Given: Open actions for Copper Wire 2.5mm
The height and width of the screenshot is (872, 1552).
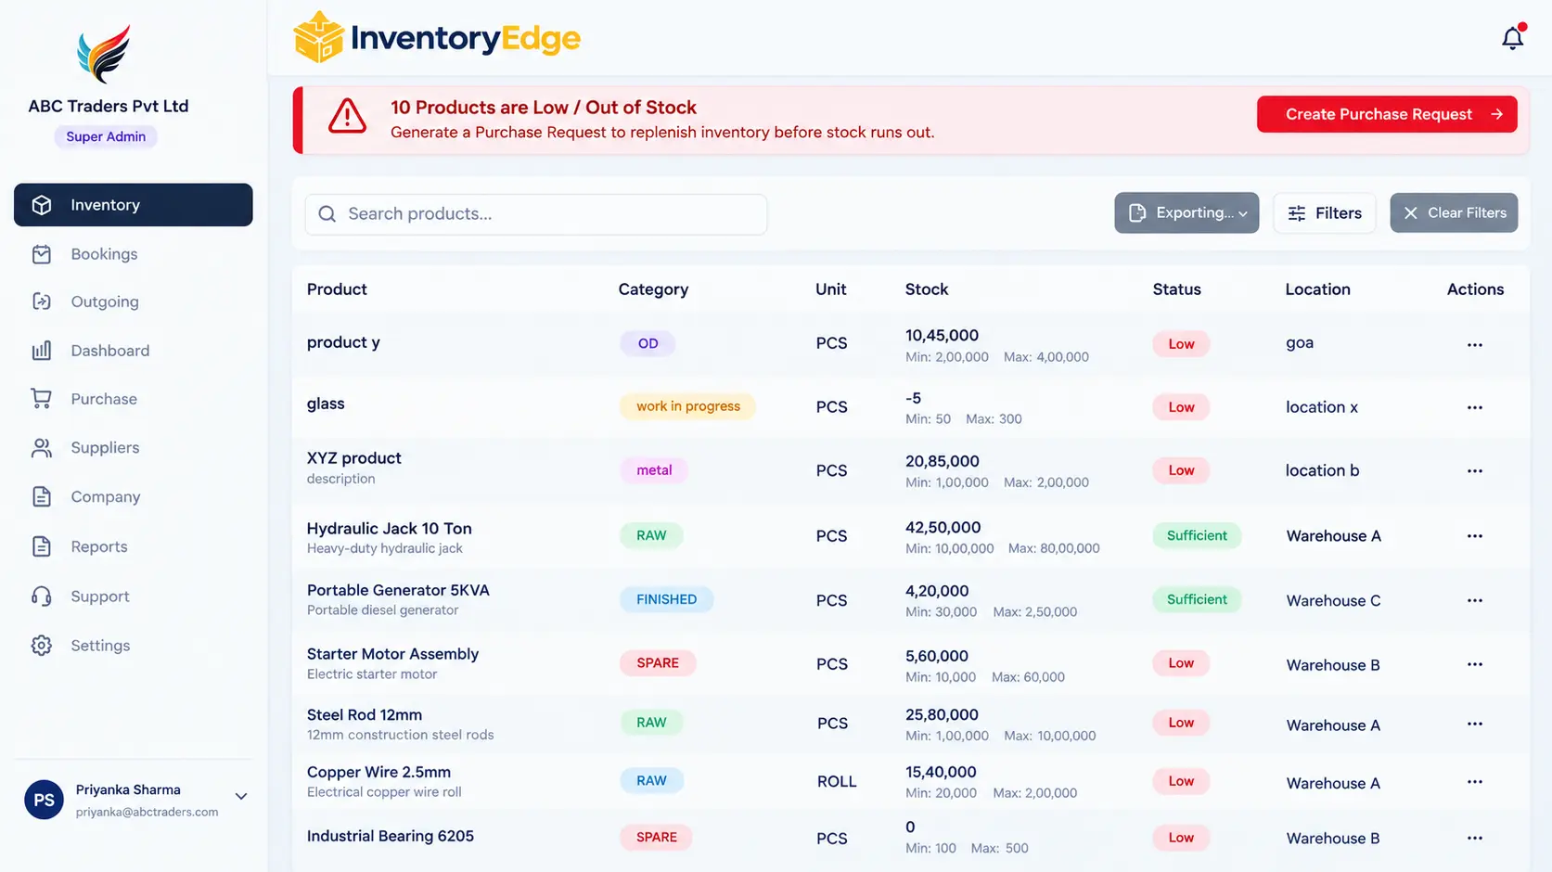Looking at the screenshot, I should (x=1475, y=782).
